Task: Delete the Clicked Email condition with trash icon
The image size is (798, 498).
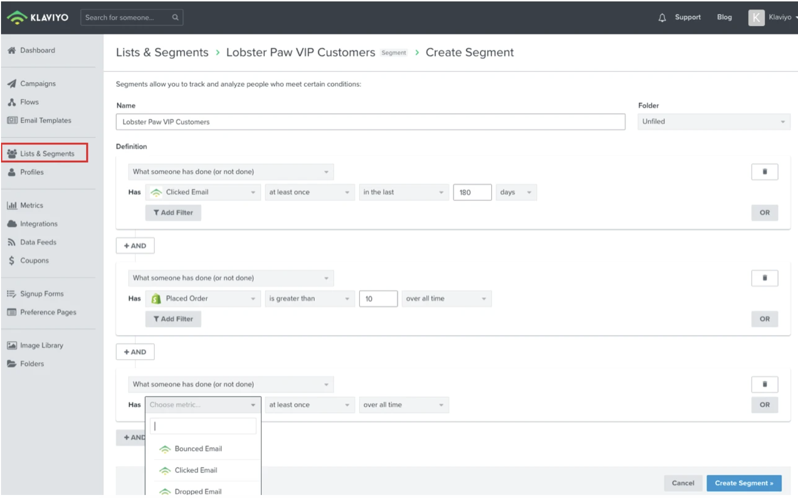Action: [x=764, y=172]
